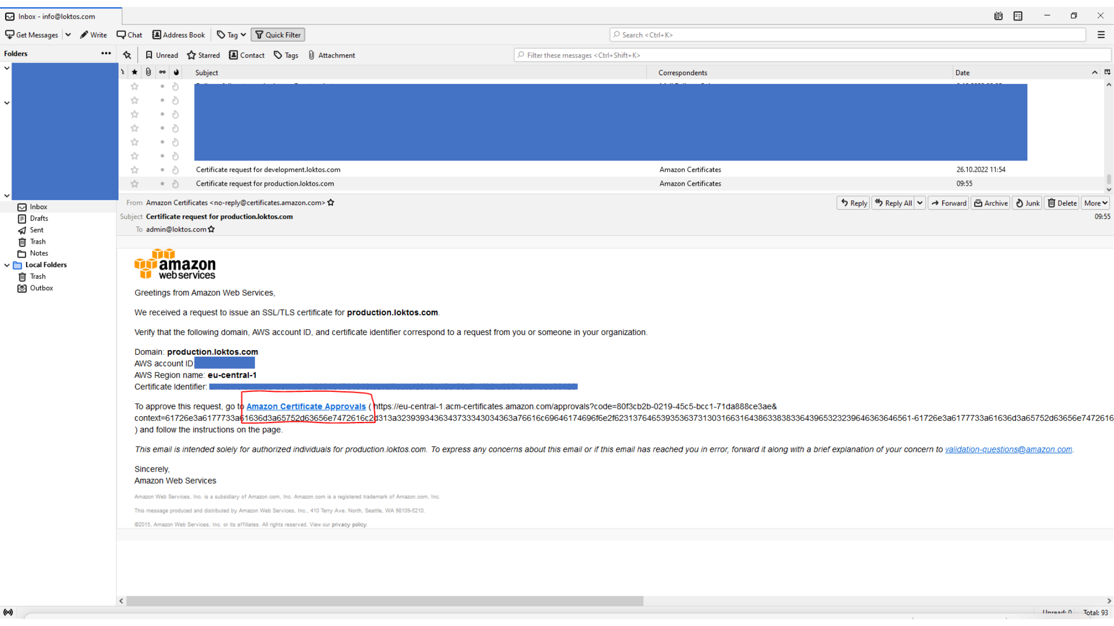Toggle the Quick Filter bar
This screenshot has width=1114, height=626.
(278, 35)
